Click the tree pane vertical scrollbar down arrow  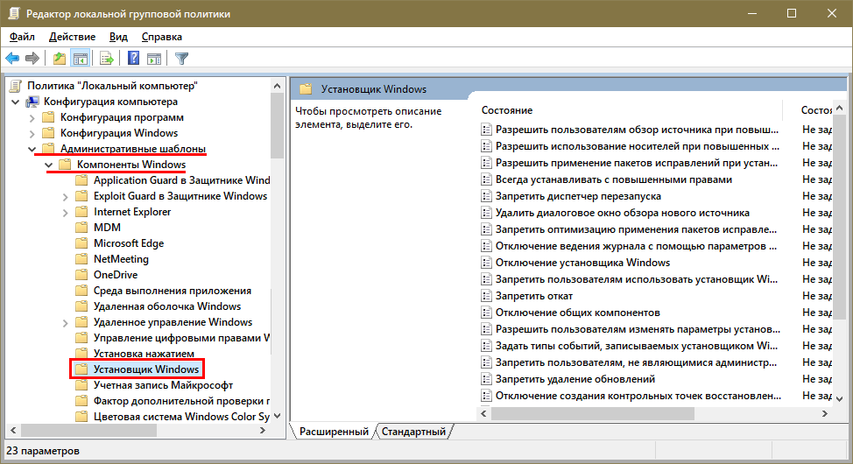[278, 415]
